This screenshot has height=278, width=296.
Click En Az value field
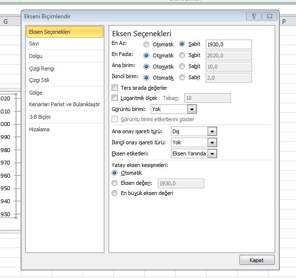point(228,44)
